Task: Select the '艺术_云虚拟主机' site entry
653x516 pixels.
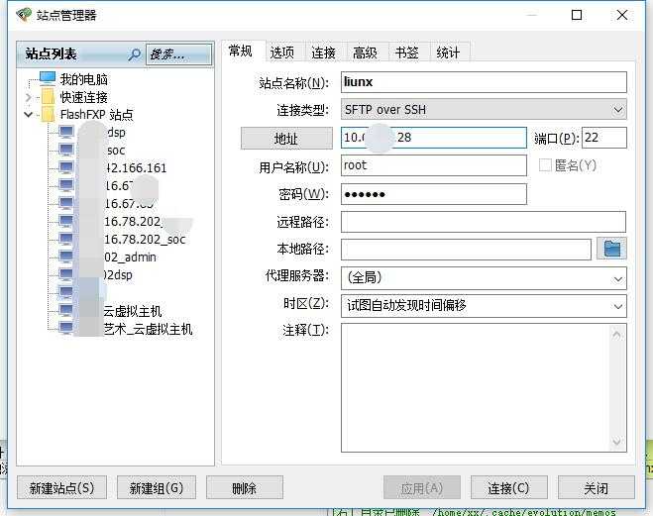Action: tap(148, 329)
